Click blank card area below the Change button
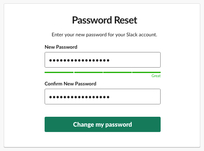The width and height of the screenshot is (204, 151). click(102, 139)
